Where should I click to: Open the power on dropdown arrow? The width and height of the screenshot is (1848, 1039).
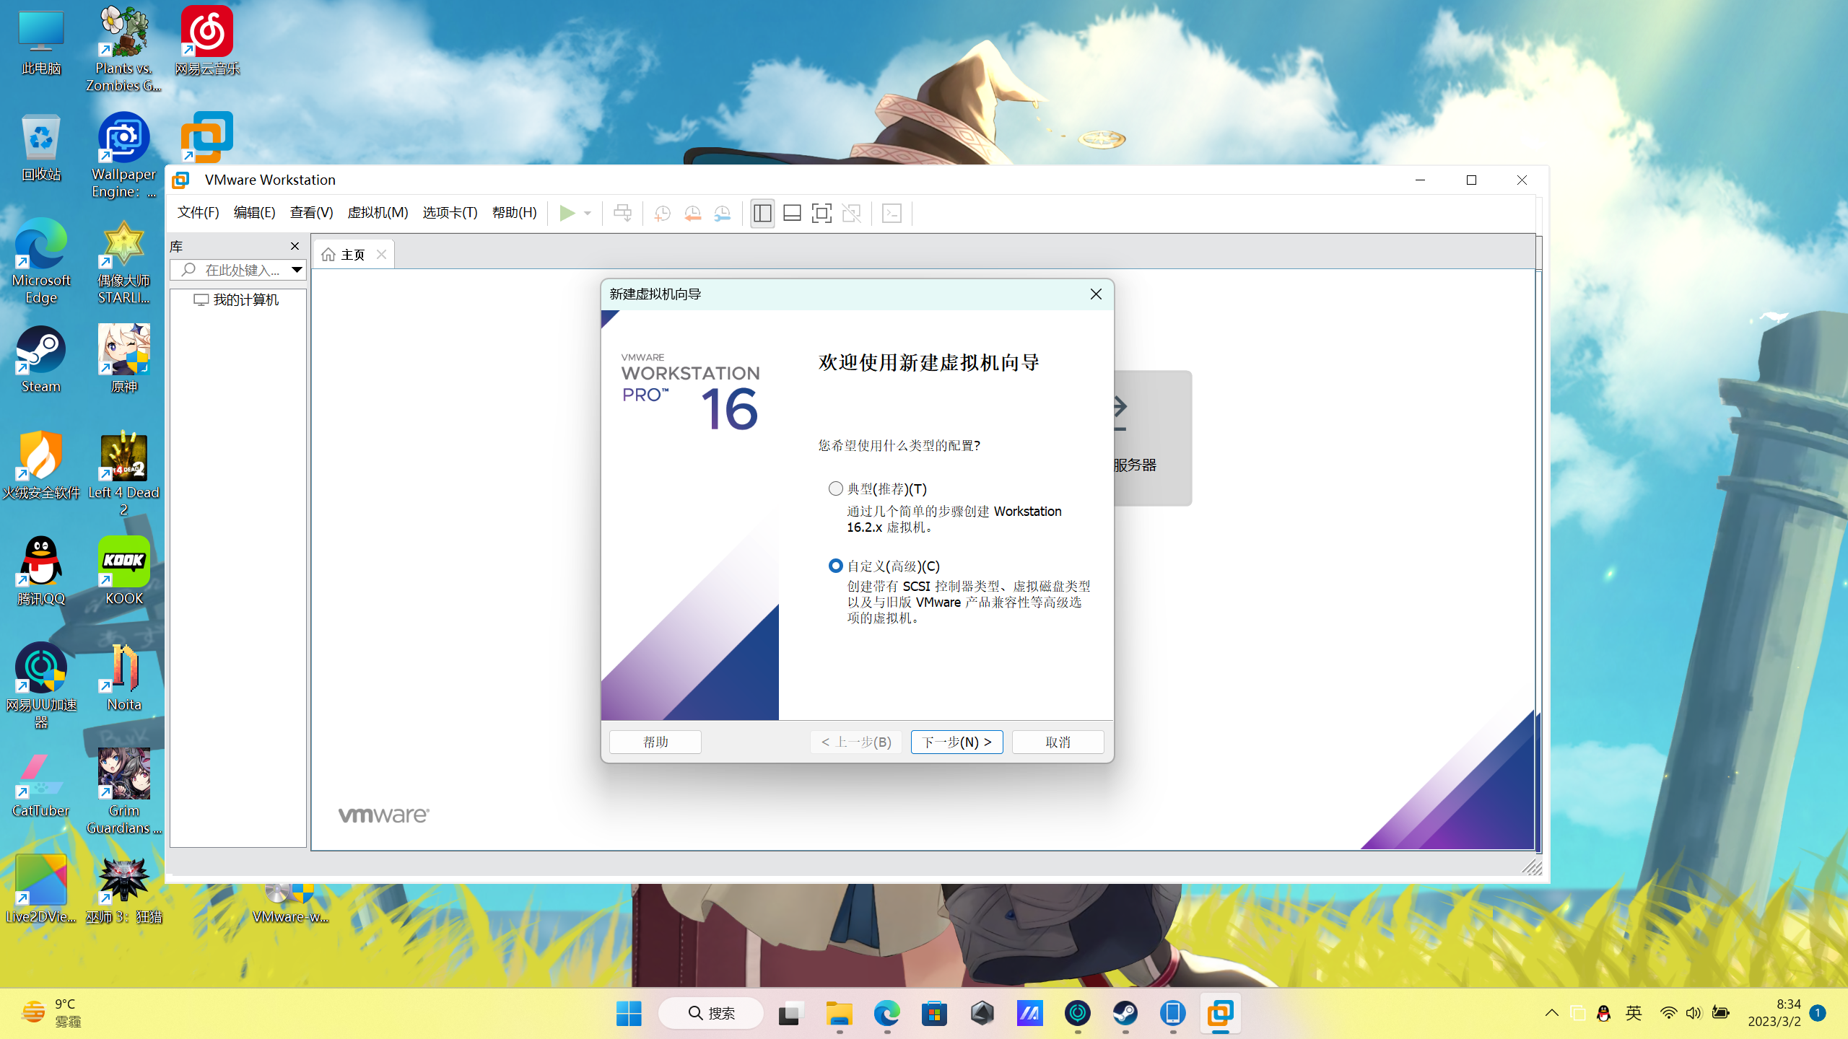pyautogui.click(x=588, y=213)
